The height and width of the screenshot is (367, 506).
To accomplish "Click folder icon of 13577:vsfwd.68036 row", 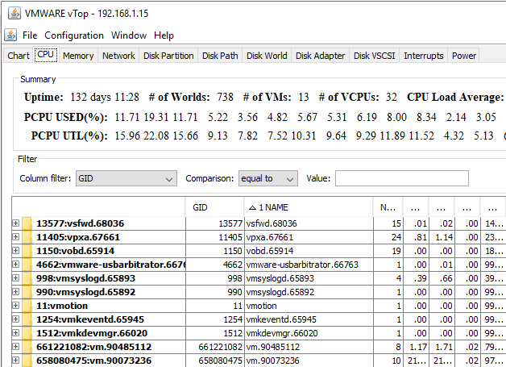I will (27, 223).
